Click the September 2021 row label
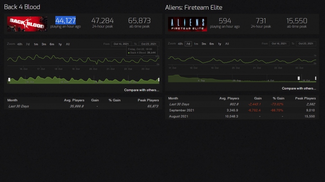Image resolution: width=325 pixels, height=182 pixels. [181, 110]
